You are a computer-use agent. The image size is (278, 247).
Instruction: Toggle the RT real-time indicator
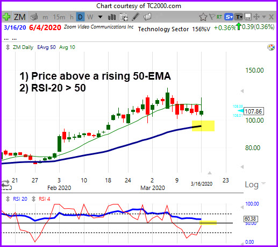click(x=219, y=17)
